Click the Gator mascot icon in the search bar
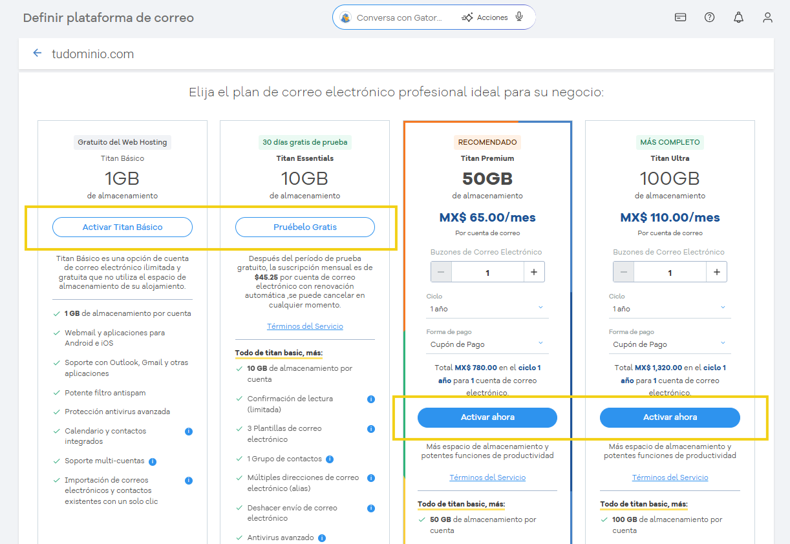Viewport: 790px width, 544px height. [345, 17]
